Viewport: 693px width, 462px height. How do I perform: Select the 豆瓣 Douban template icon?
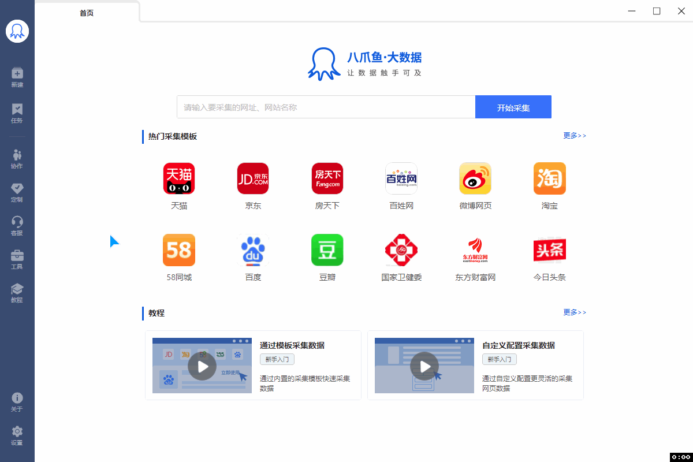327,250
